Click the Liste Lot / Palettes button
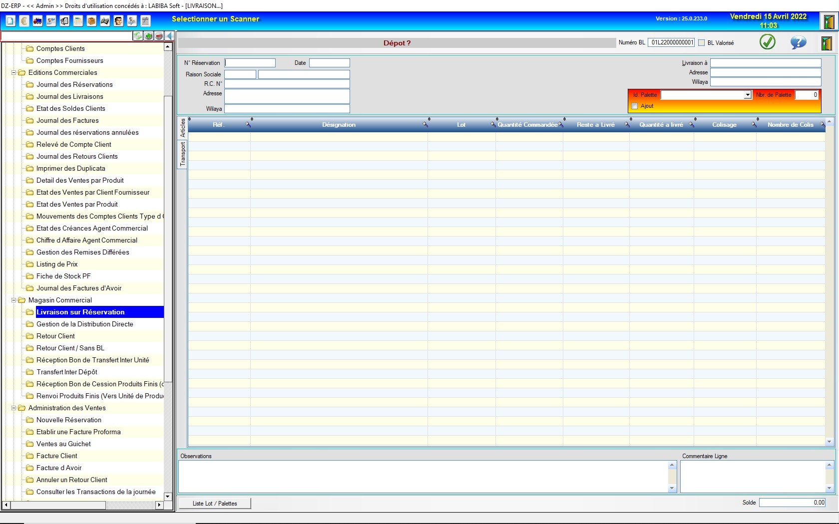The width and height of the screenshot is (839, 524). tap(215, 504)
